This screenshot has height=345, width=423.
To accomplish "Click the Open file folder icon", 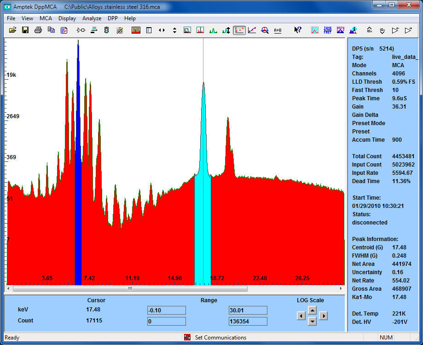I will tap(12, 30).
